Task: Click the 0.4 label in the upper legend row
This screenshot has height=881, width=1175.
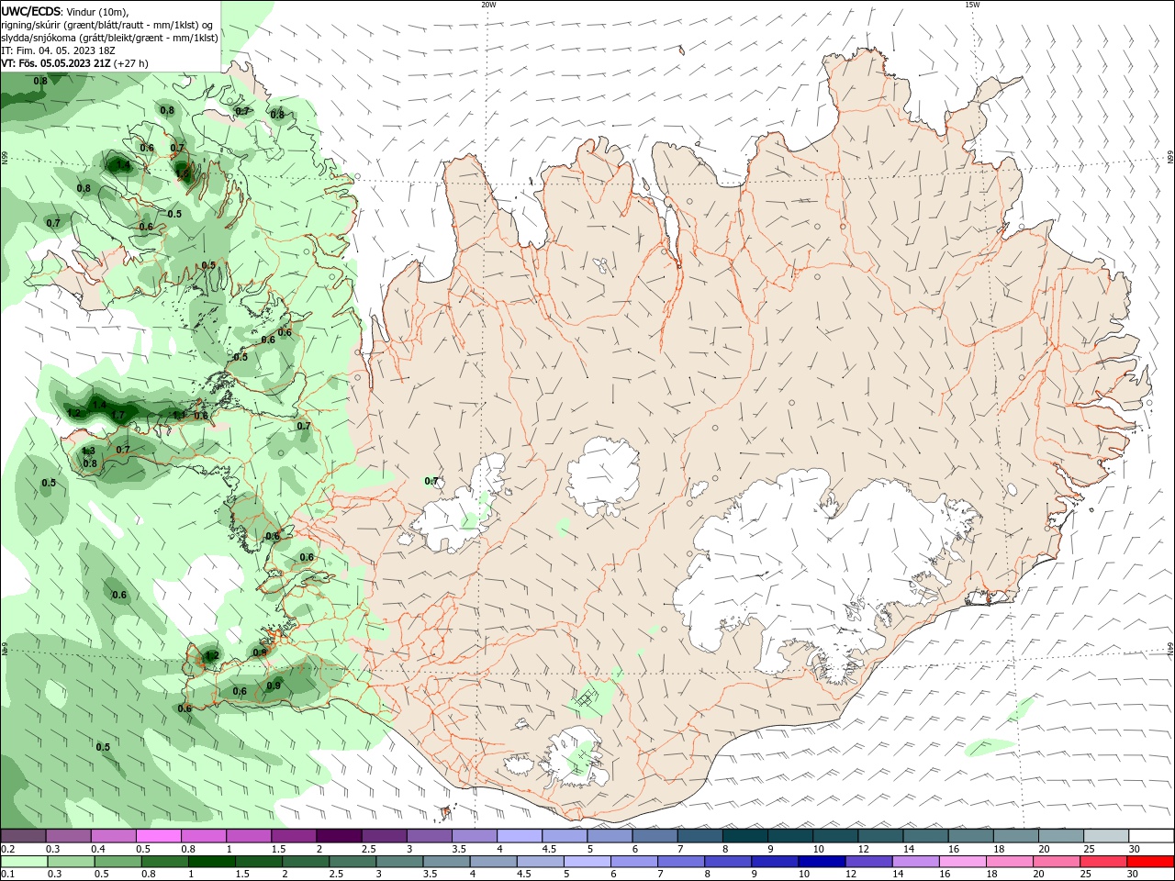Action: pyautogui.click(x=98, y=849)
